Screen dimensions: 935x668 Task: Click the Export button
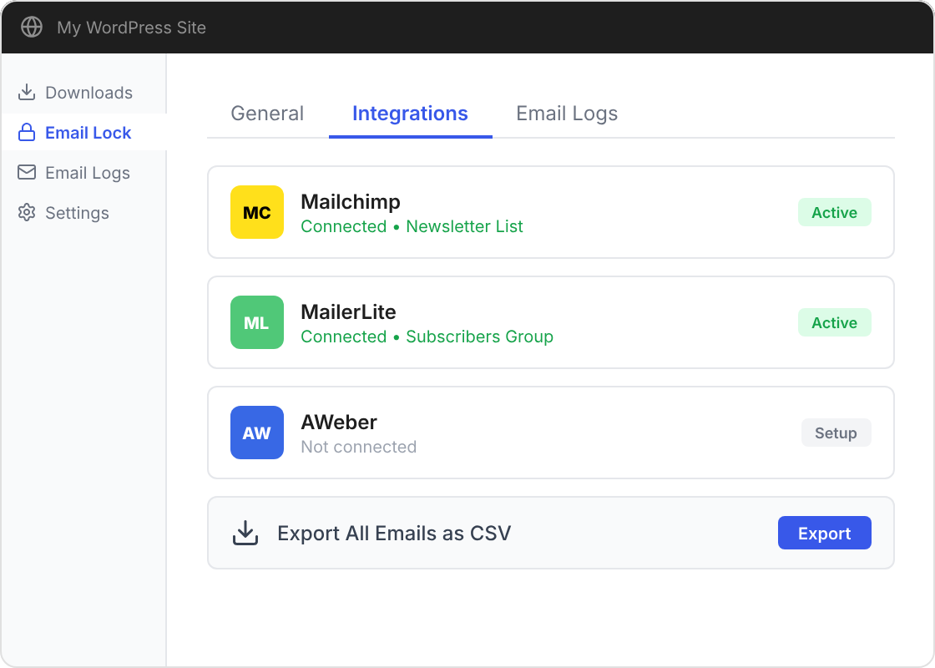click(x=824, y=532)
